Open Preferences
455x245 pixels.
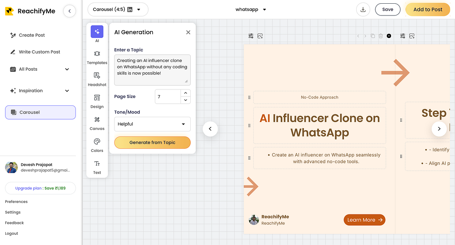click(16, 201)
